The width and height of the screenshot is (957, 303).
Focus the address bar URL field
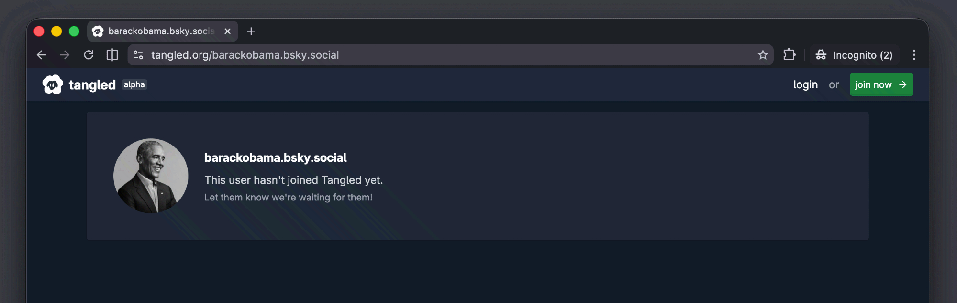[431, 55]
